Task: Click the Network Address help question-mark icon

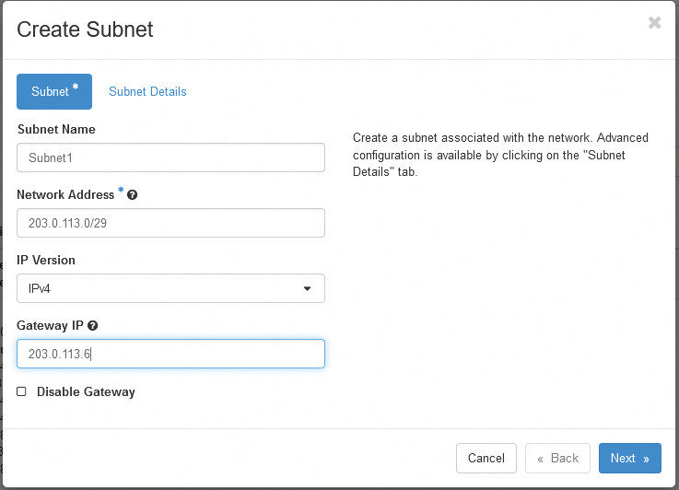Action: point(133,195)
